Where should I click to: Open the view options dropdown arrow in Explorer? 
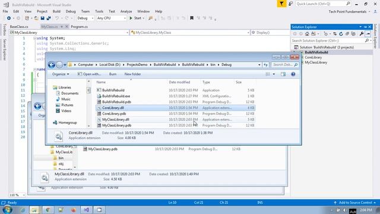point(274,74)
